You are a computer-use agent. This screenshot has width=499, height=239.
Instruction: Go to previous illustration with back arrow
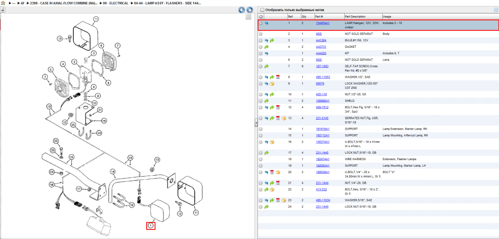tap(242, 10)
